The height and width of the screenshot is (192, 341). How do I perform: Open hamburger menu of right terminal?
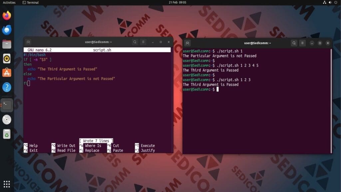pyautogui.click(x=302, y=43)
